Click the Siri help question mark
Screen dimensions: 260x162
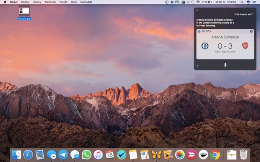[197, 66]
